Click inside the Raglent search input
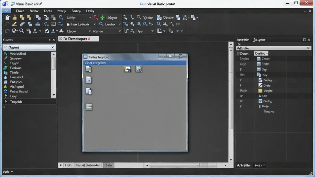The image size is (315, 177). pos(29,47)
